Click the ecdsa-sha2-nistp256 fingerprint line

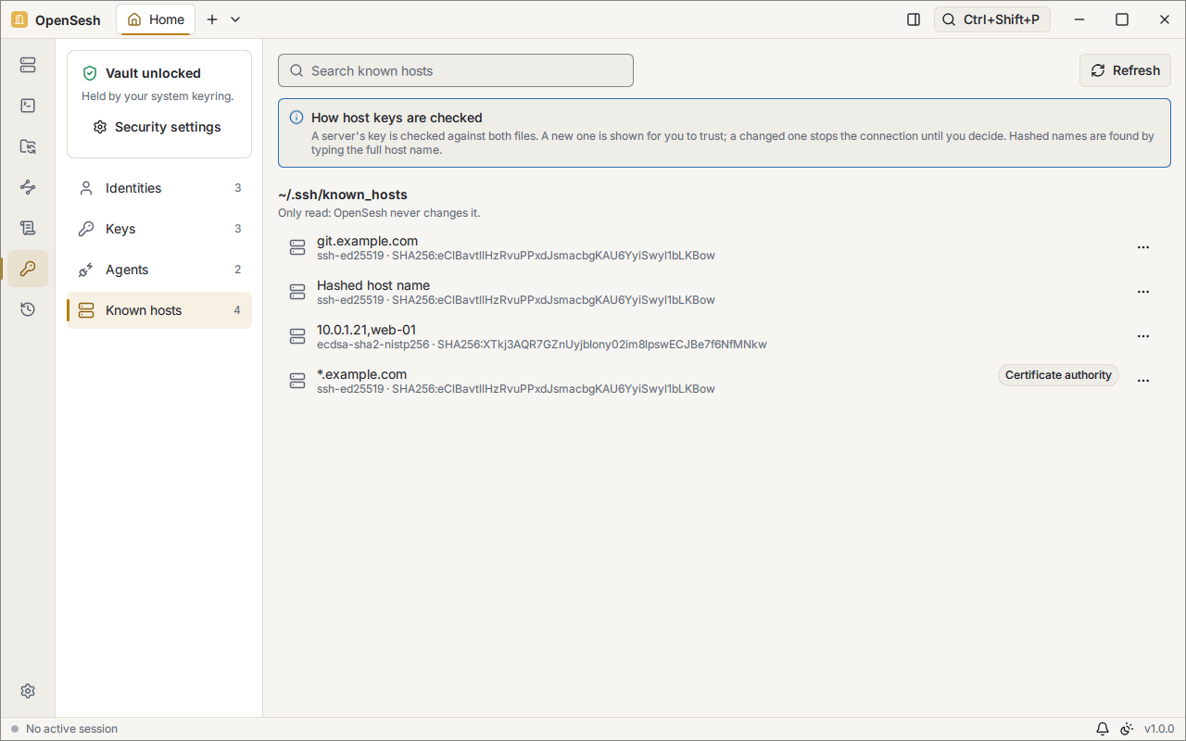pyautogui.click(x=542, y=345)
